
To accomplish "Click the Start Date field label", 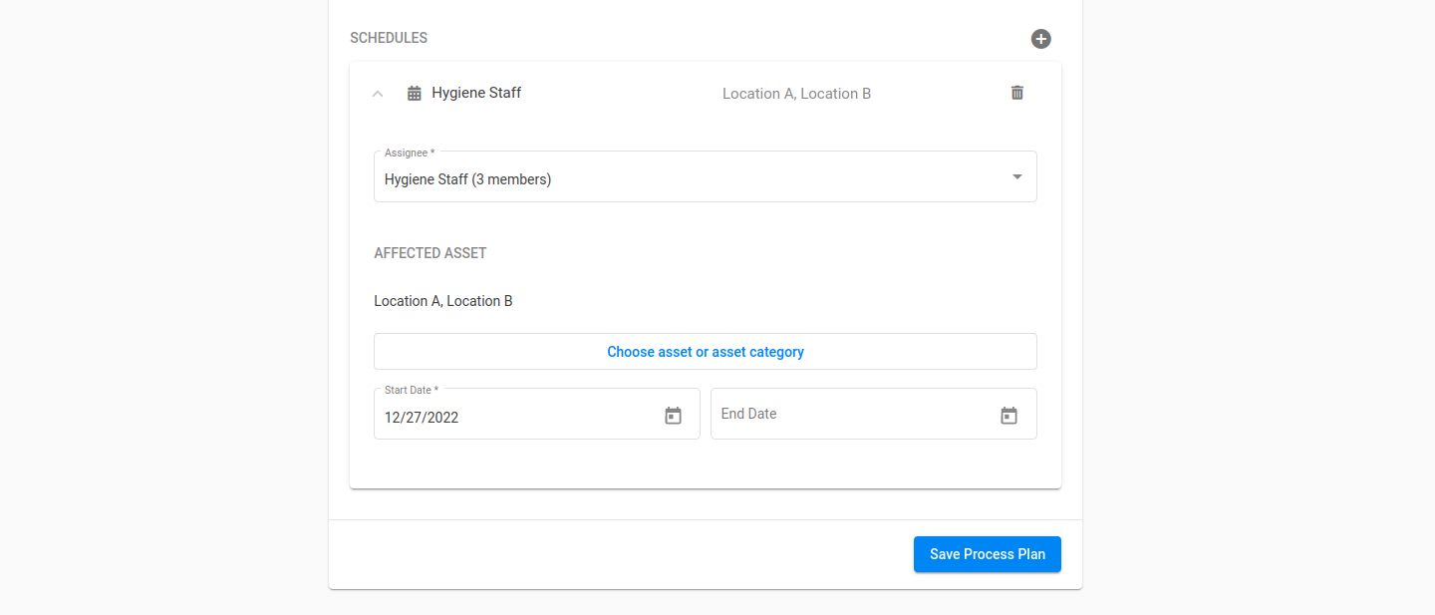I will point(411,390).
